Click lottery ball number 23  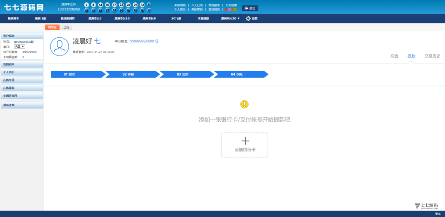click(x=121, y=5)
